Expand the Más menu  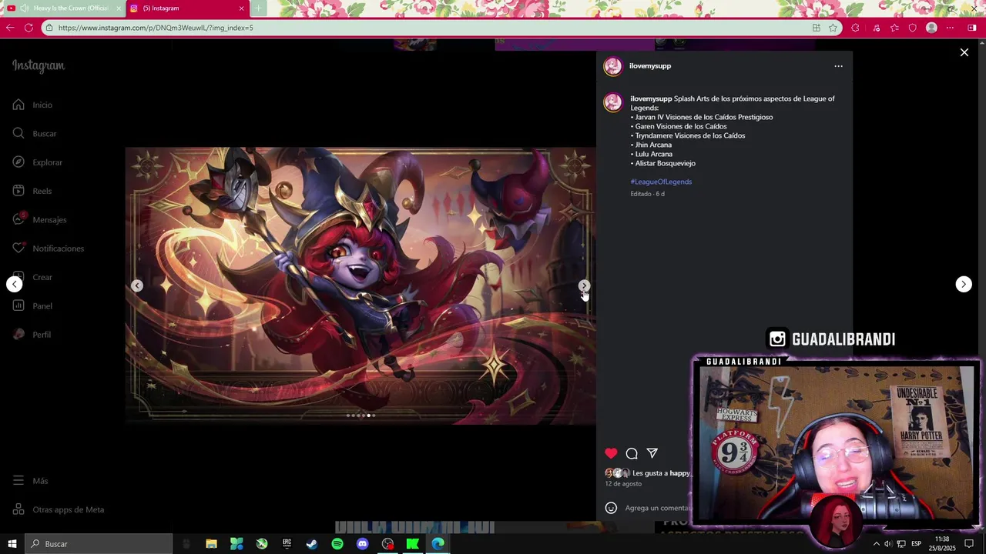[x=30, y=481]
